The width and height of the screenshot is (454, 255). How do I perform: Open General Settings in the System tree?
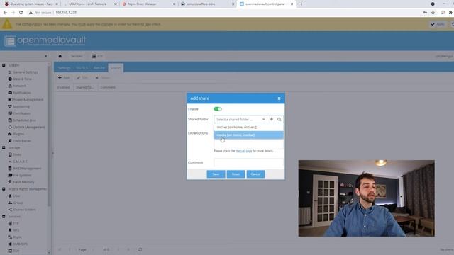(26, 72)
